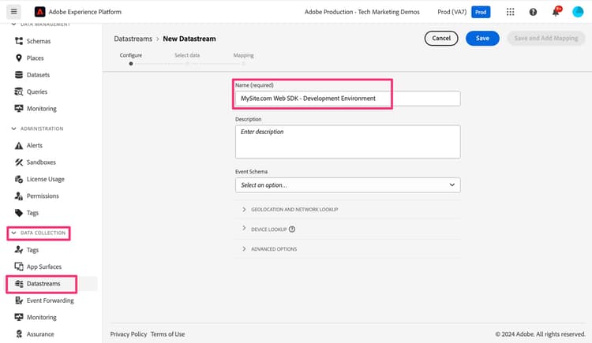Click the Save button

(x=482, y=38)
